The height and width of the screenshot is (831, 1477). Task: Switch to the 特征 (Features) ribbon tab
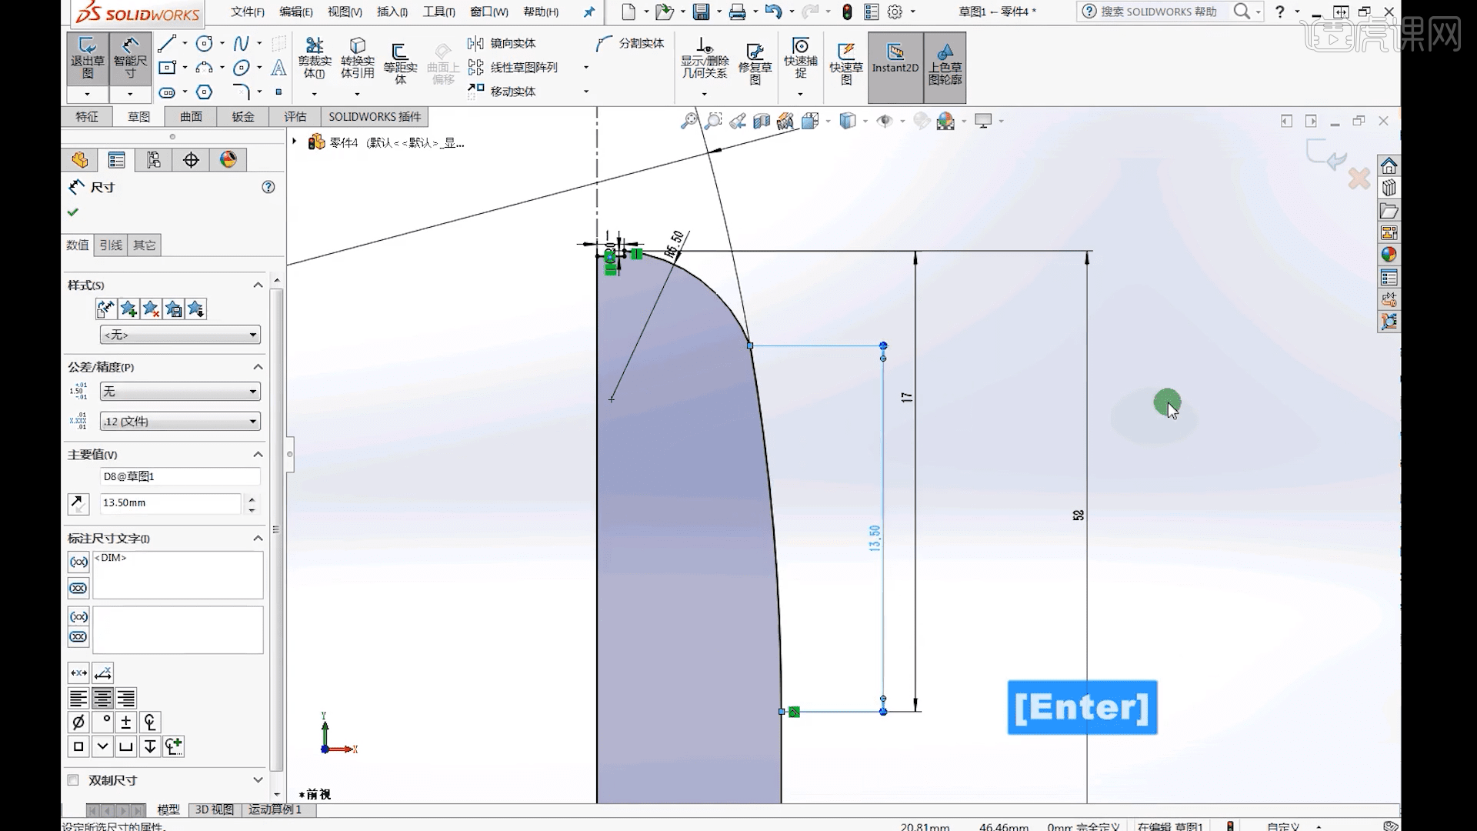pos(87,116)
